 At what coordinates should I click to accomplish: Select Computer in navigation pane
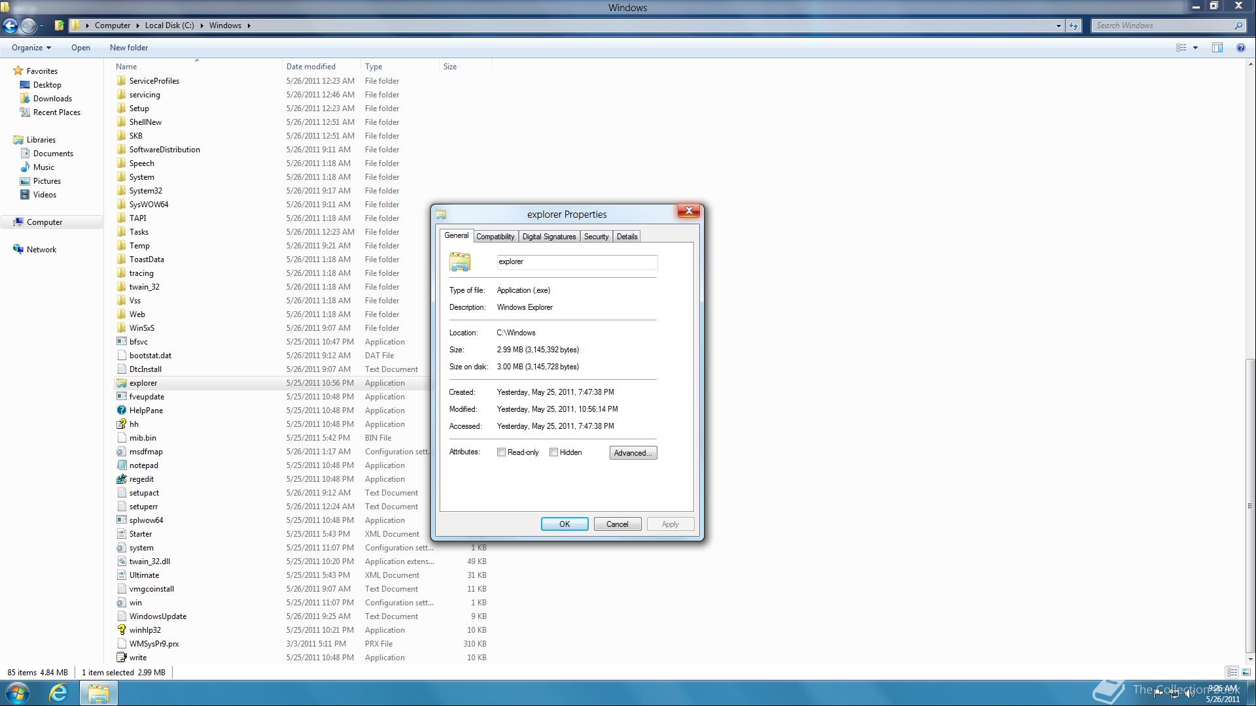[x=44, y=222]
